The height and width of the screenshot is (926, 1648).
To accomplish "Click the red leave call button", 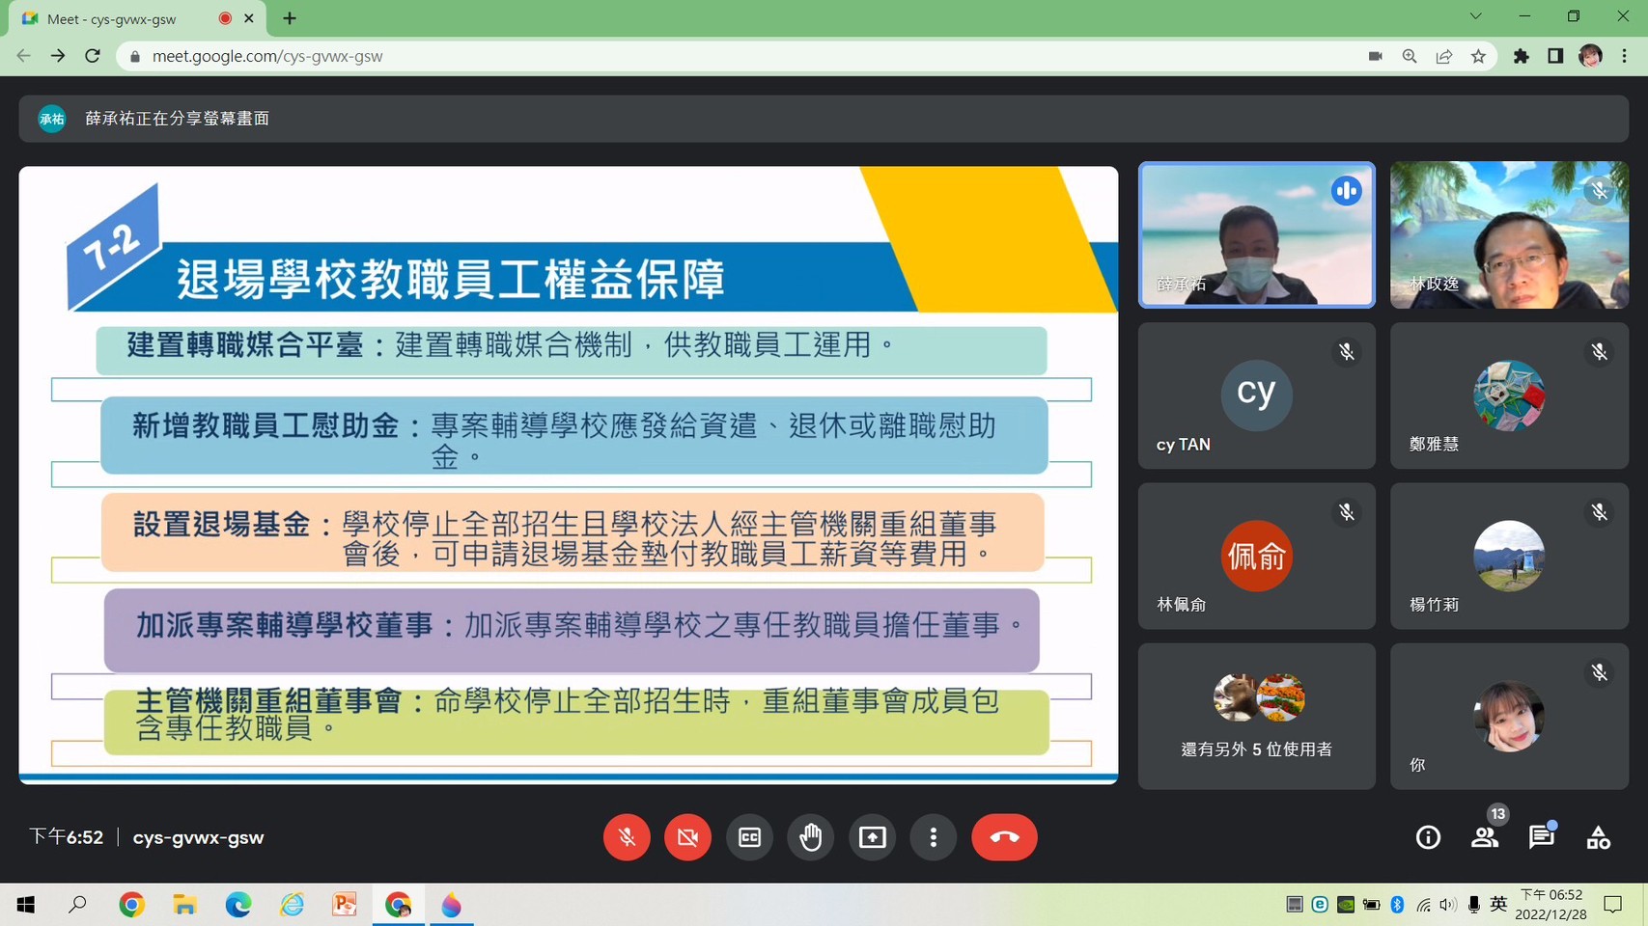I will [1004, 837].
